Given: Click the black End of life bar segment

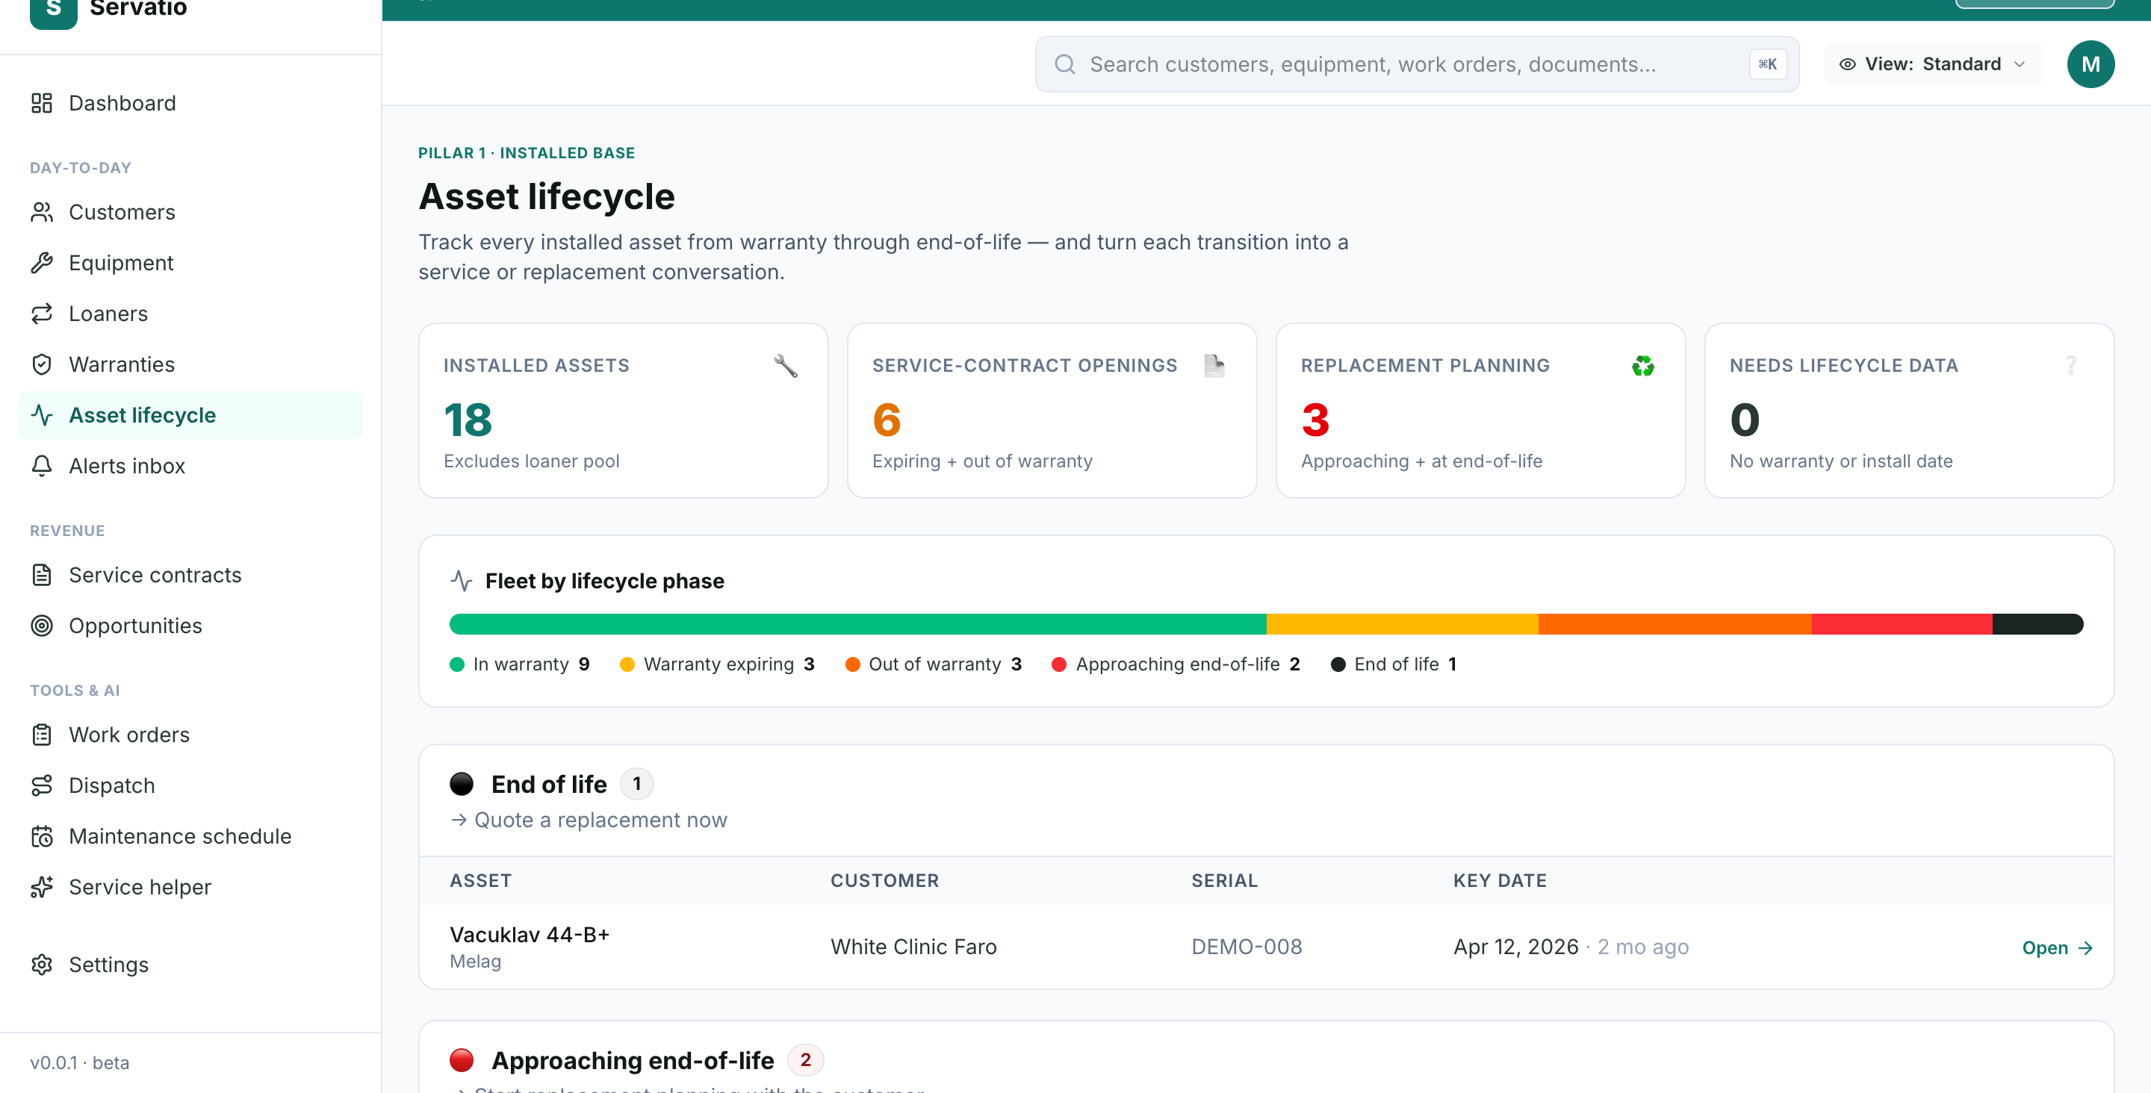Looking at the screenshot, I should tap(2038, 625).
